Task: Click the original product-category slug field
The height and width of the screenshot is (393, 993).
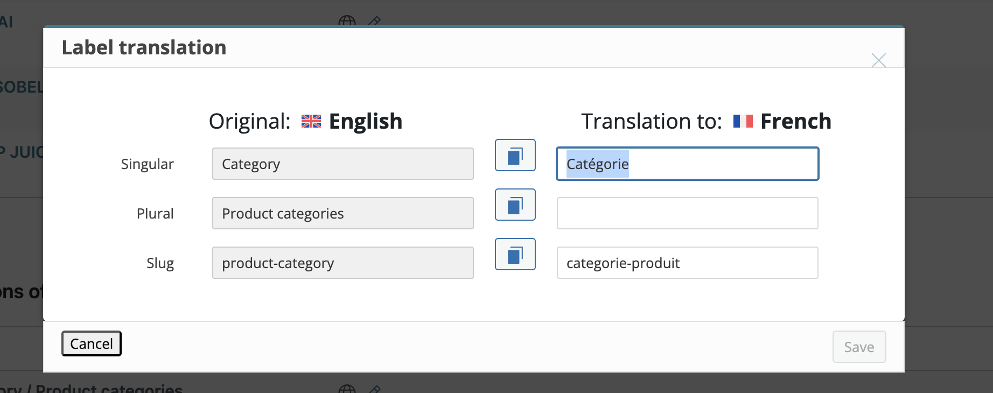Action: [342, 263]
